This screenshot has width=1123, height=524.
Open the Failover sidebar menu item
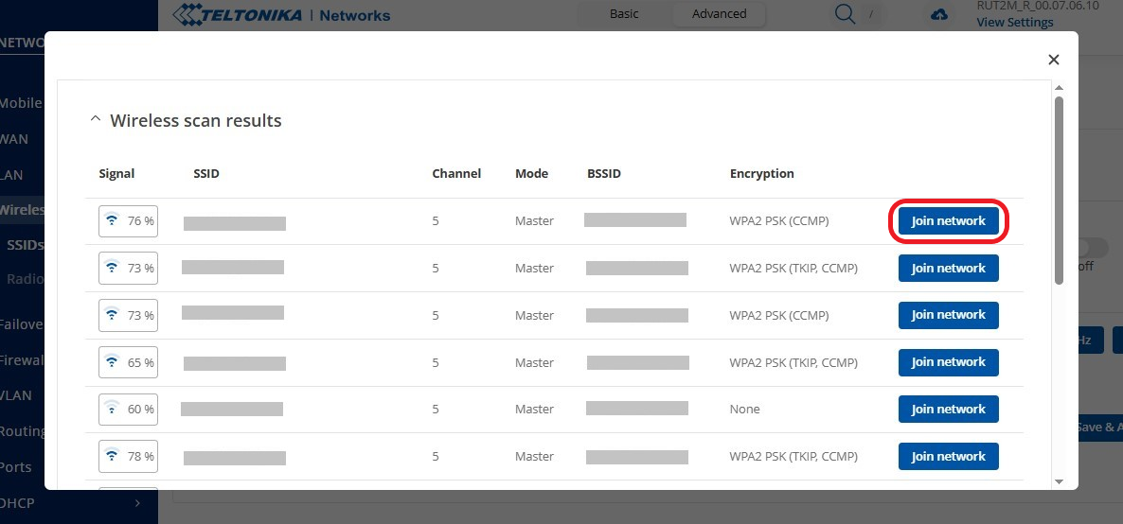[21, 324]
